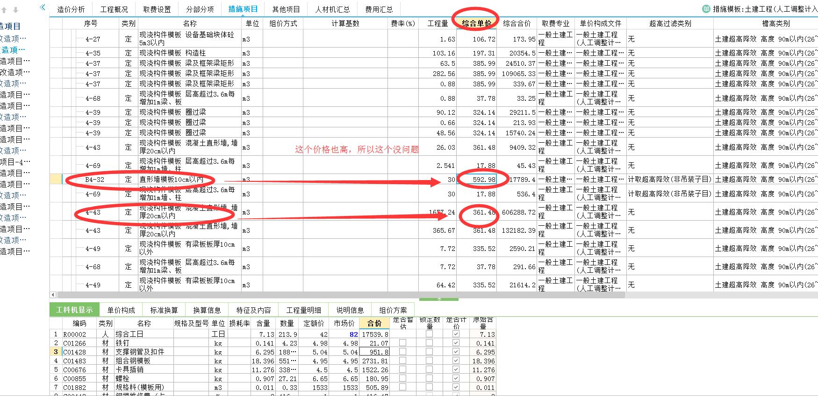Image resolution: width=818 pixels, height=396 pixels.
Task: Click the 市场价 column header
Action: [344, 323]
